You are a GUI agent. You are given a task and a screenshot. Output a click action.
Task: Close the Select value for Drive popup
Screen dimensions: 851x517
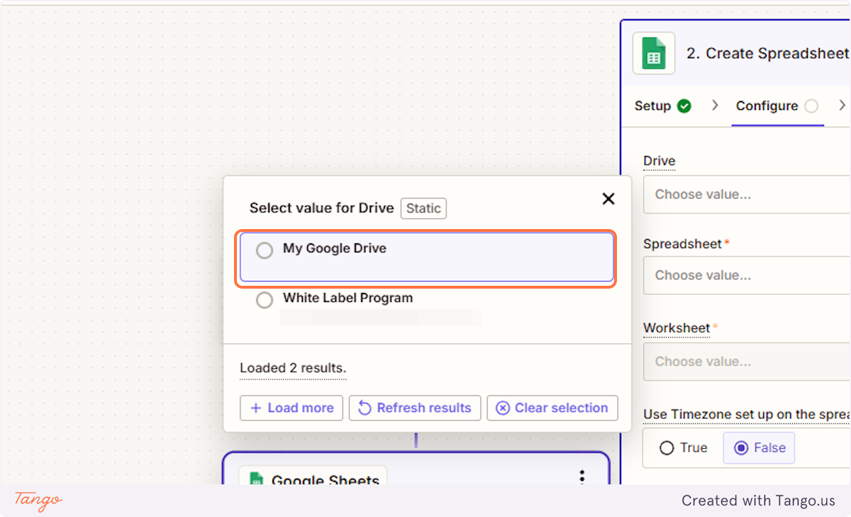point(608,199)
